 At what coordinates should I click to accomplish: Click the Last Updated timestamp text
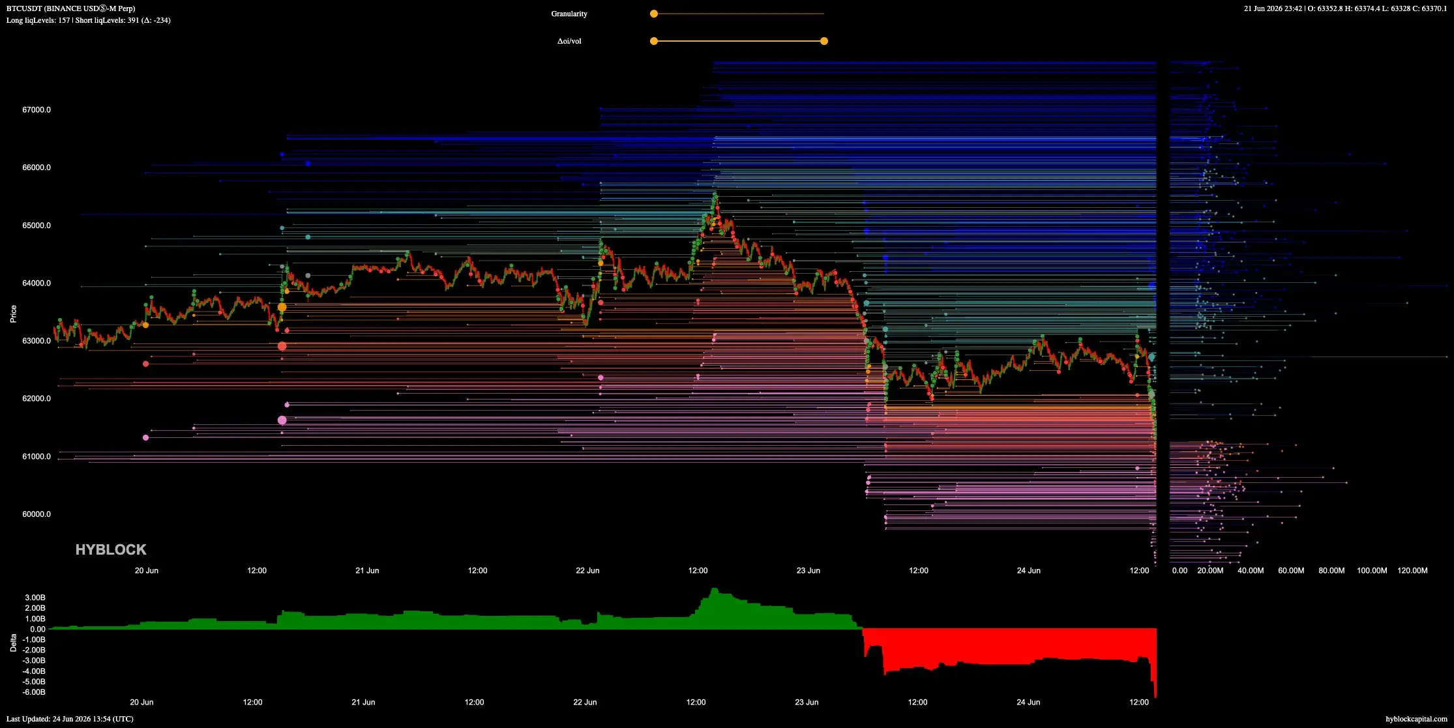[70, 719]
